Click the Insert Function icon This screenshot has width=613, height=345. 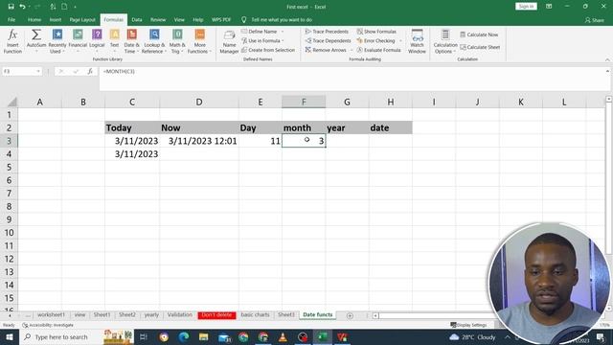tap(12, 41)
